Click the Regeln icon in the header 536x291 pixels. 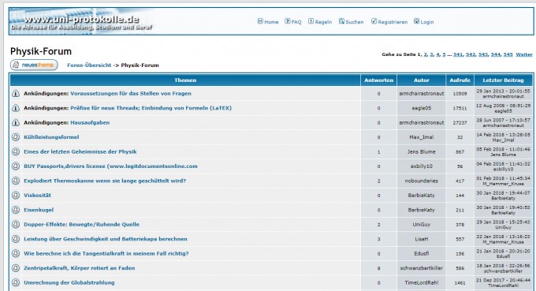click(x=311, y=21)
